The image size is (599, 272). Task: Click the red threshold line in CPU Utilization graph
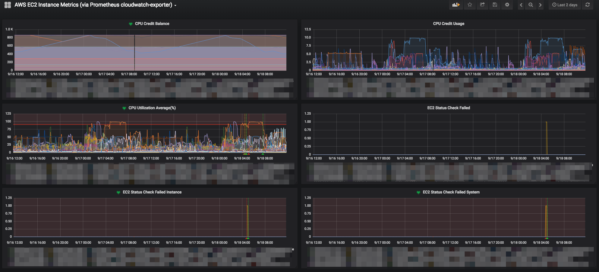pos(150,125)
